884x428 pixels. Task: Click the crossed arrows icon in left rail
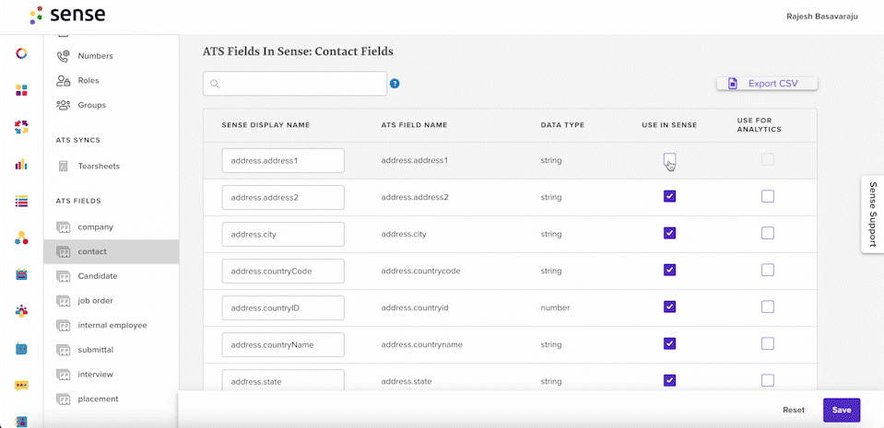21,127
